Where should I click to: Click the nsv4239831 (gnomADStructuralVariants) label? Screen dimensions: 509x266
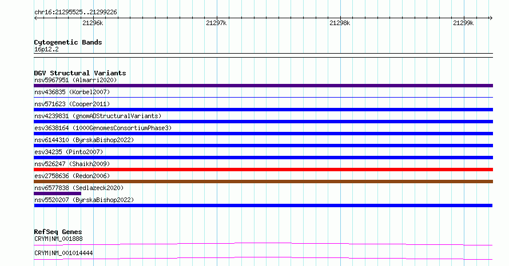(x=98, y=116)
